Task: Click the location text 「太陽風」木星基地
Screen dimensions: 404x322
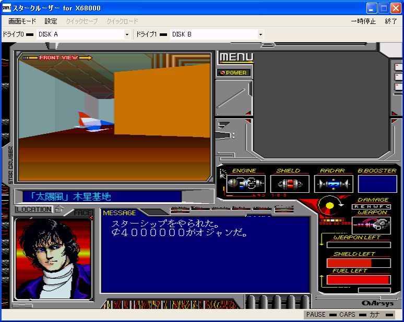Action: pos(70,197)
